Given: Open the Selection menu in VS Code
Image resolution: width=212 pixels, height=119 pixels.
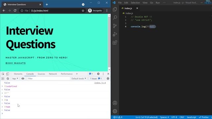Looking at the screenshot, I should click(135, 3).
